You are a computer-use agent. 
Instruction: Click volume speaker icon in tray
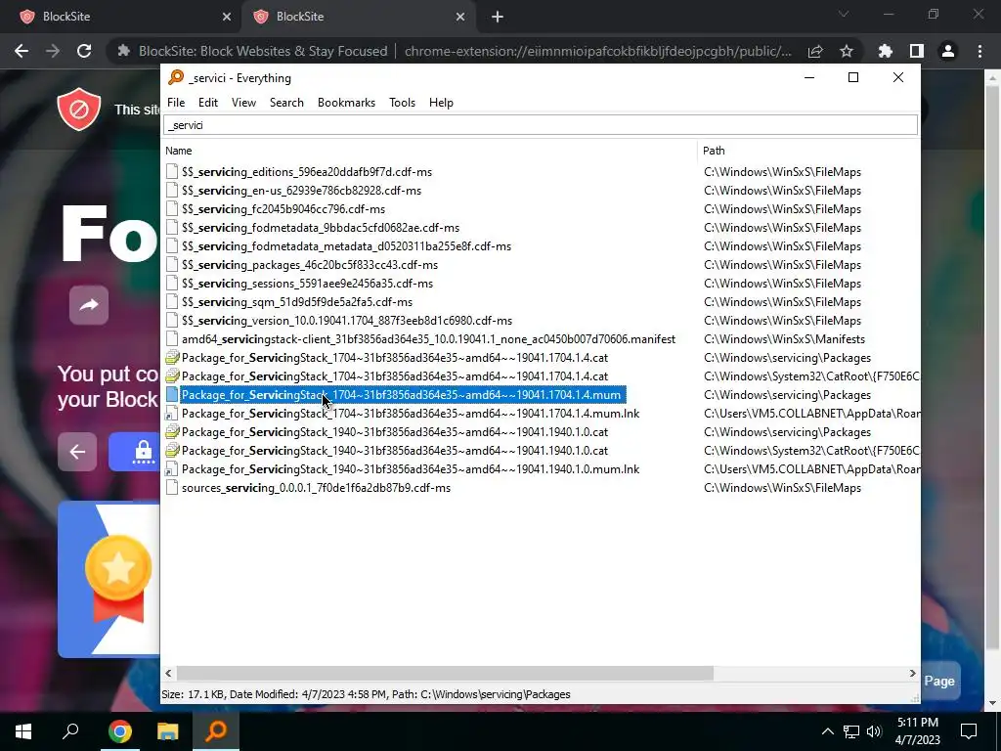pos(874,731)
